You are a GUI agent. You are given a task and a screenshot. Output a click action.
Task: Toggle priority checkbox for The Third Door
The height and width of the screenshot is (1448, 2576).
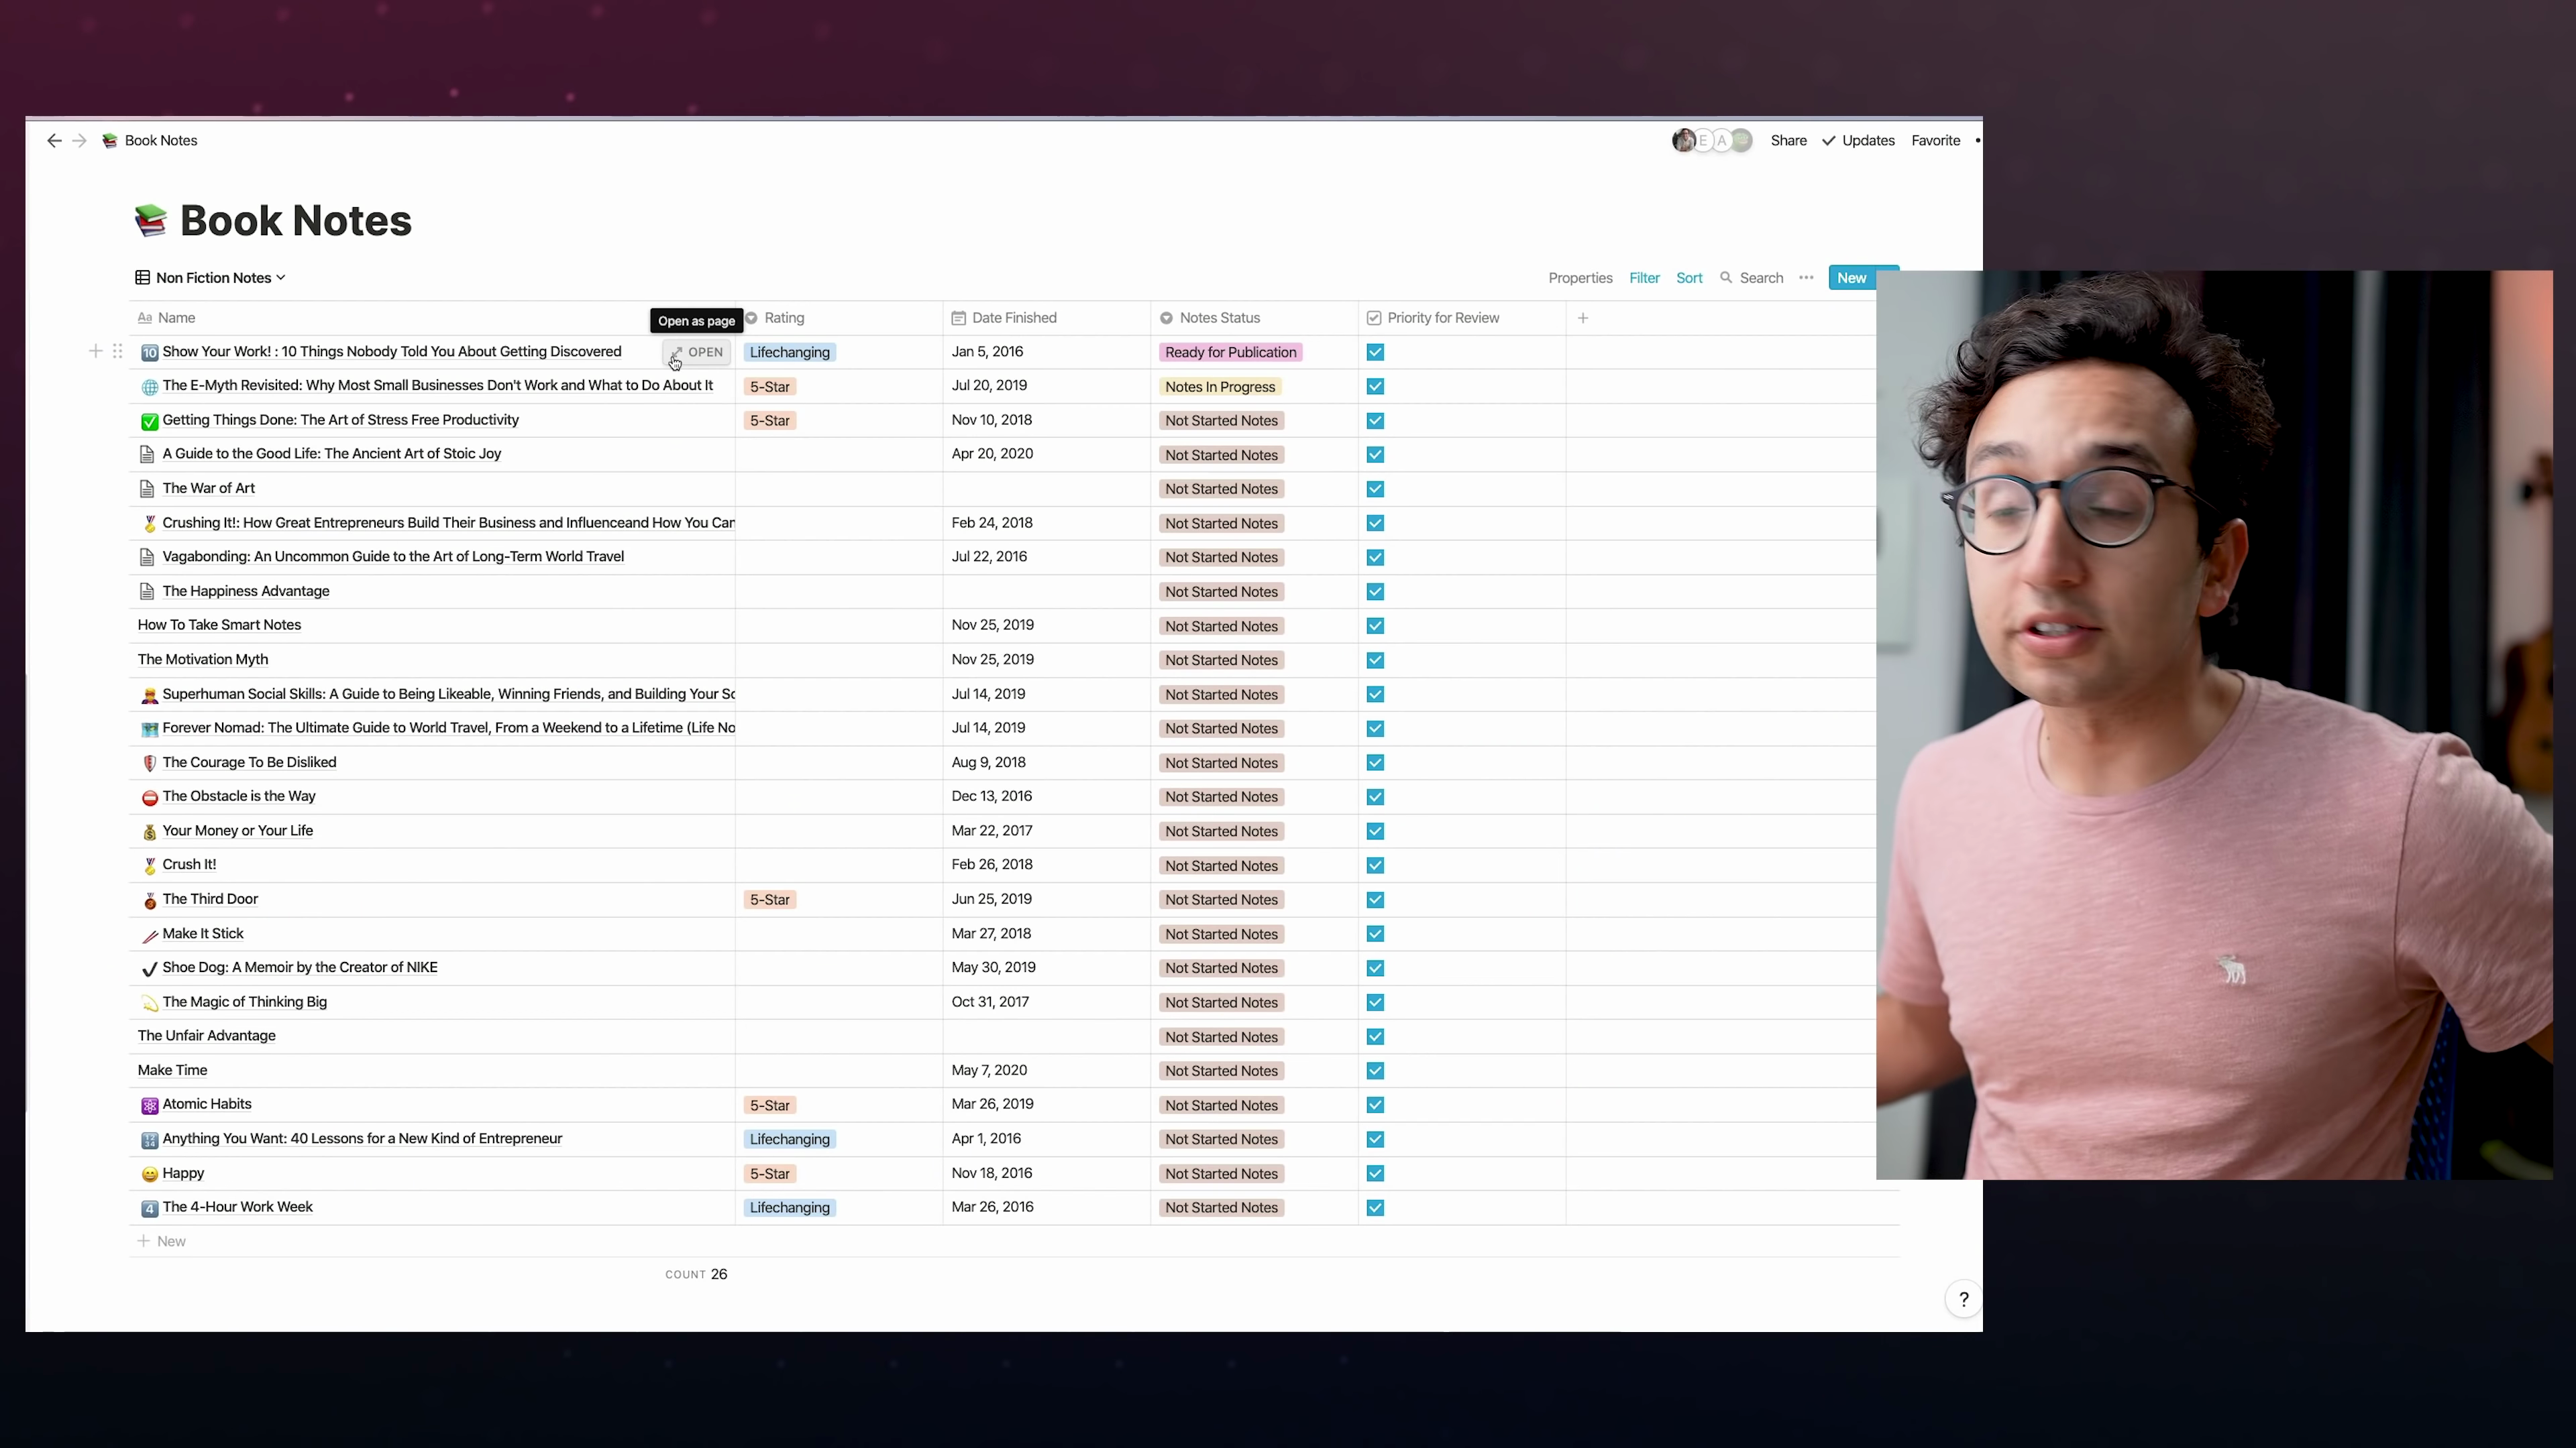coord(1375,900)
